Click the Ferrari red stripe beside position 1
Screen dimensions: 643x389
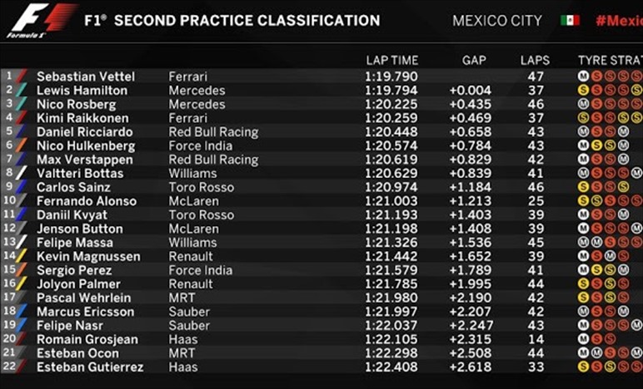point(22,76)
